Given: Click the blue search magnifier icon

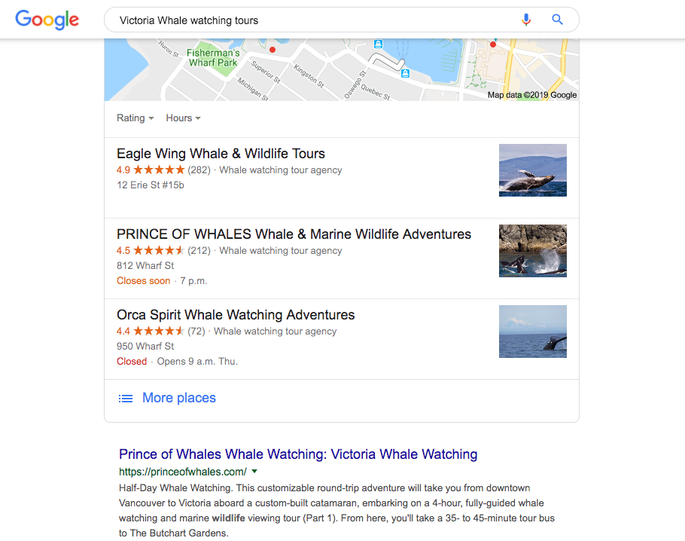Looking at the screenshot, I should pos(556,19).
